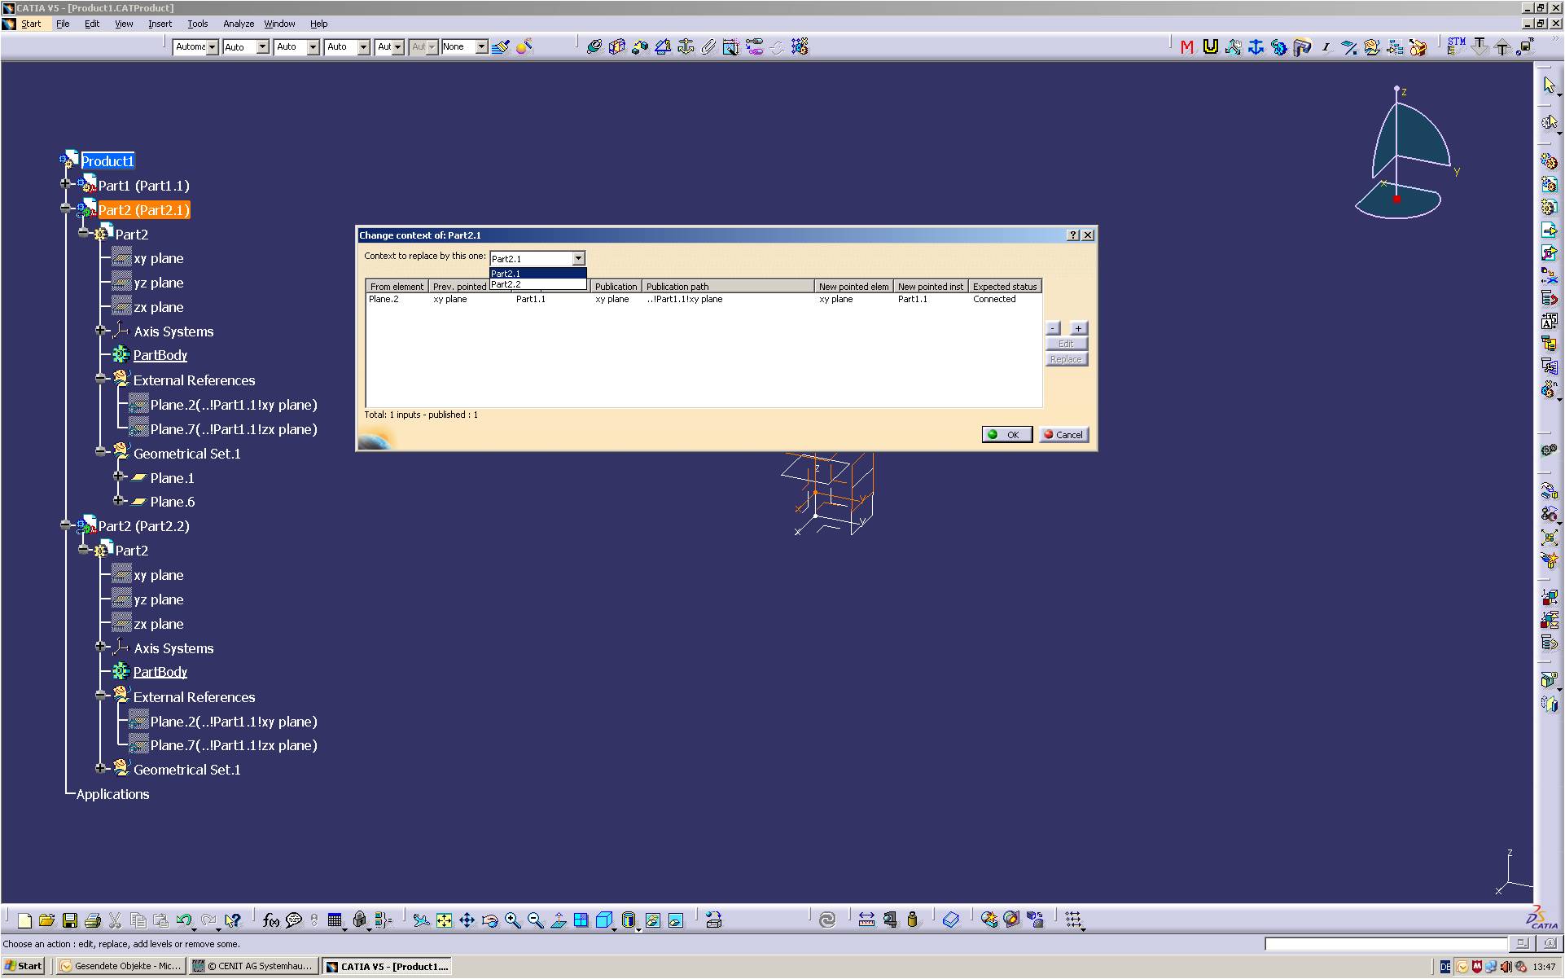Select the Pan view tool
Image resolution: width=1565 pixels, height=979 pixels.
pos(467,920)
